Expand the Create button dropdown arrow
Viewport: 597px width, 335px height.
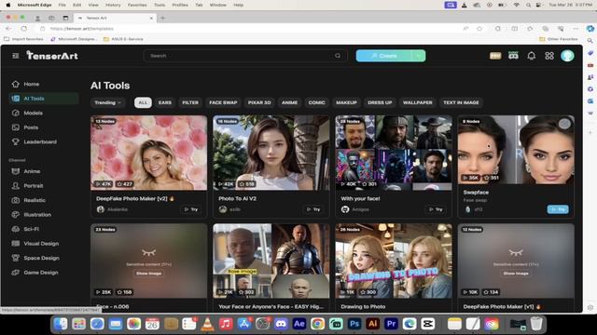coord(419,56)
